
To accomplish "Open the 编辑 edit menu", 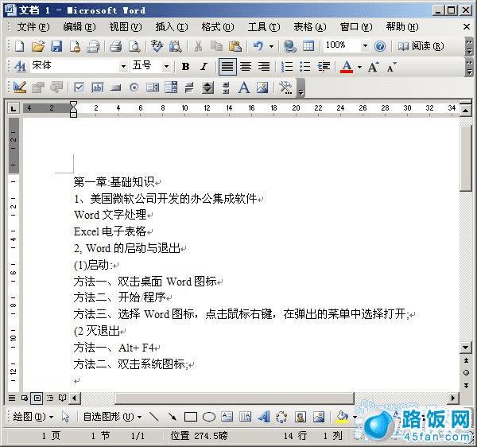I will [79, 27].
